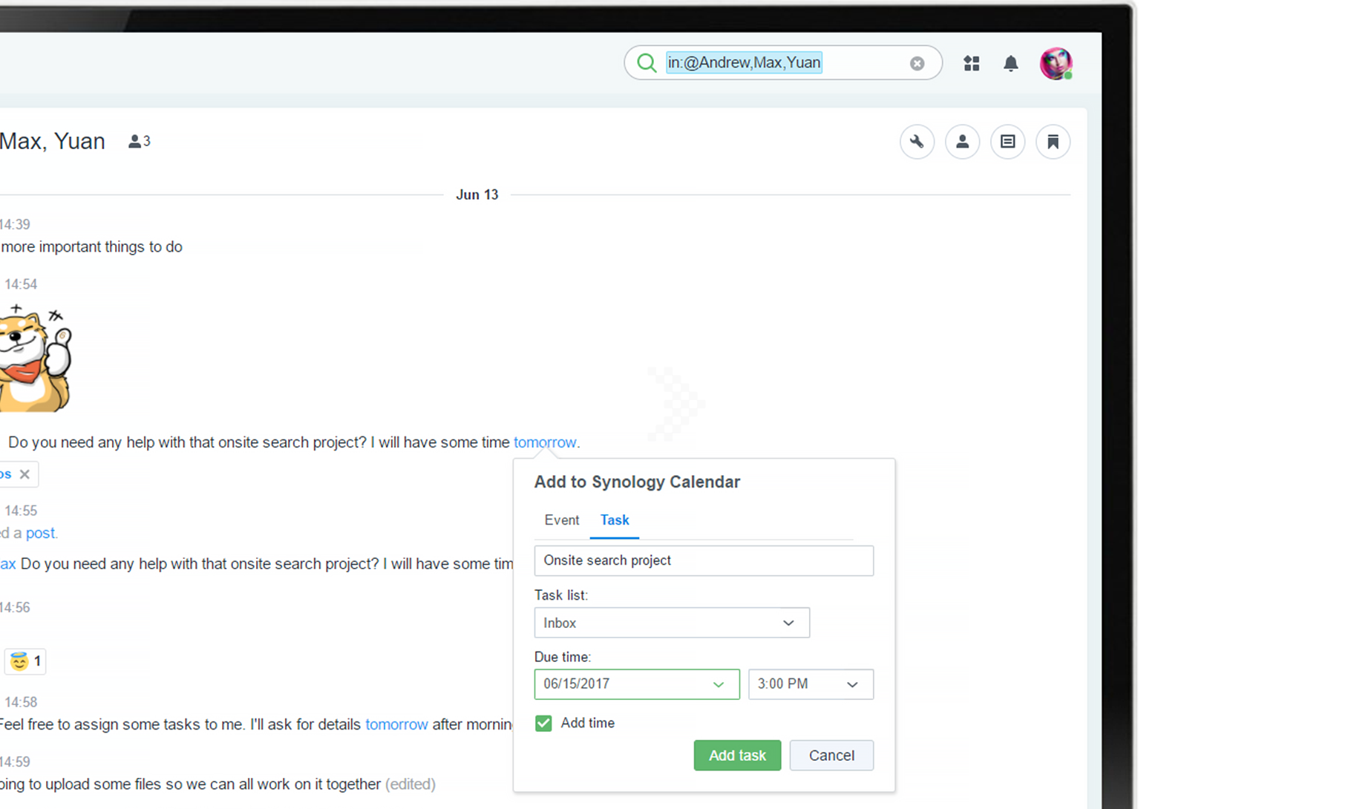Screen dimensions: 1354x809
Task: Select the Task tab
Action: [614, 520]
